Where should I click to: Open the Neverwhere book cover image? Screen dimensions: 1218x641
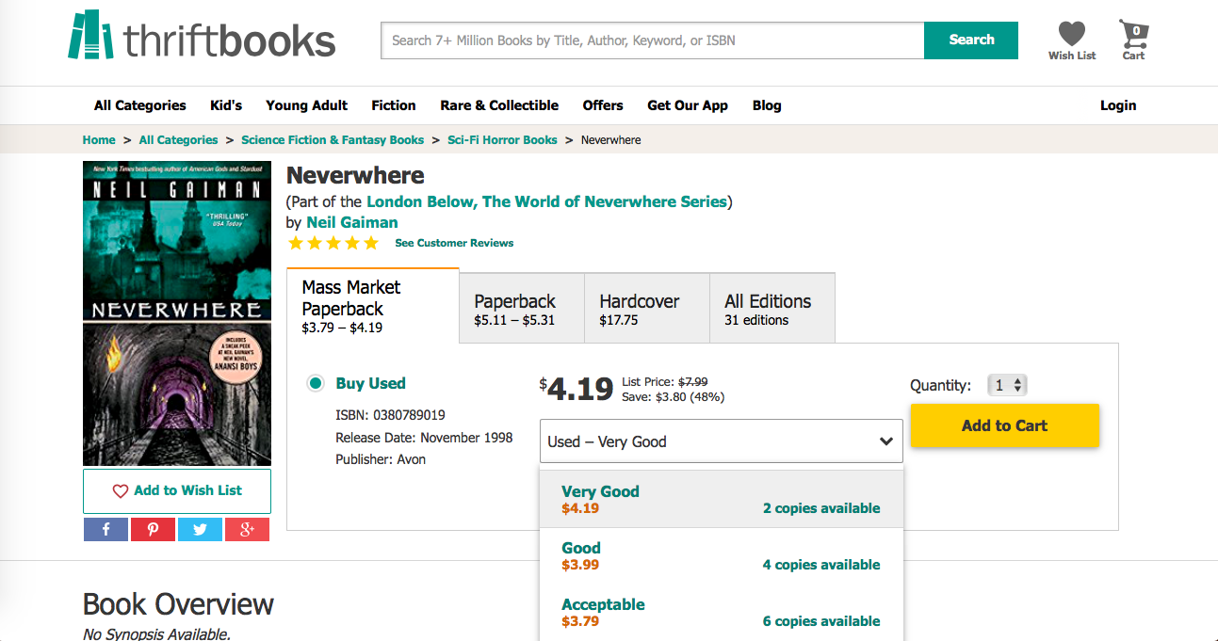pyautogui.click(x=177, y=313)
